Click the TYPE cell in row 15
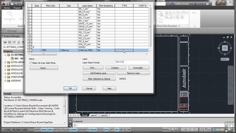The image size is (236, 133). [x=124, y=50]
